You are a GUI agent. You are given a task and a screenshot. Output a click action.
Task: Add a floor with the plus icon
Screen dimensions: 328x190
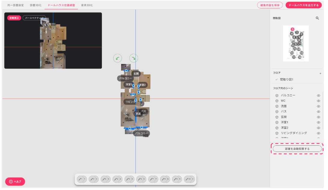(x=320, y=73)
